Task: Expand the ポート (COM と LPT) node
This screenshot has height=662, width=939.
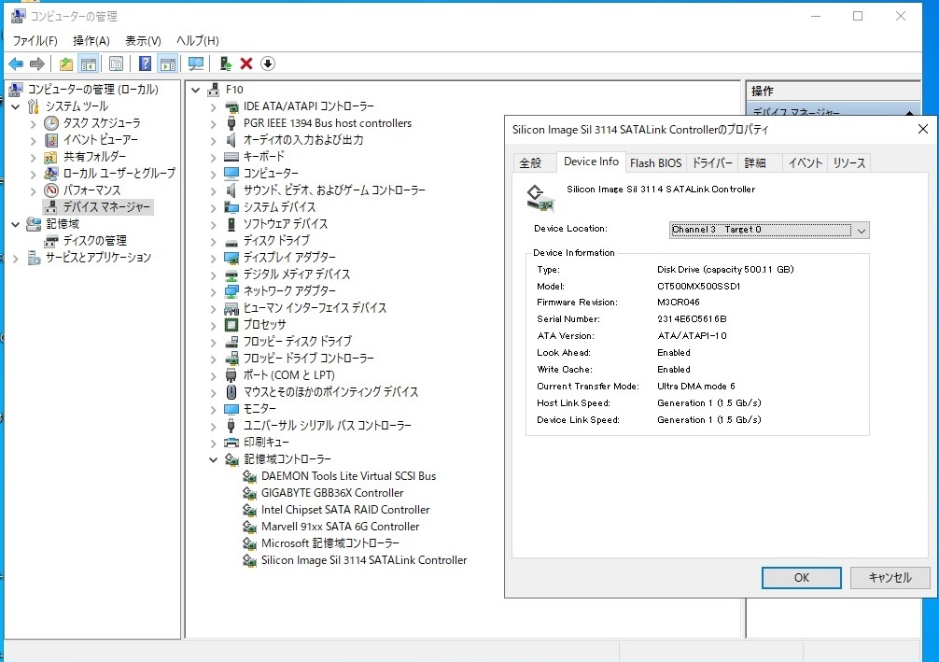Action: coord(213,376)
